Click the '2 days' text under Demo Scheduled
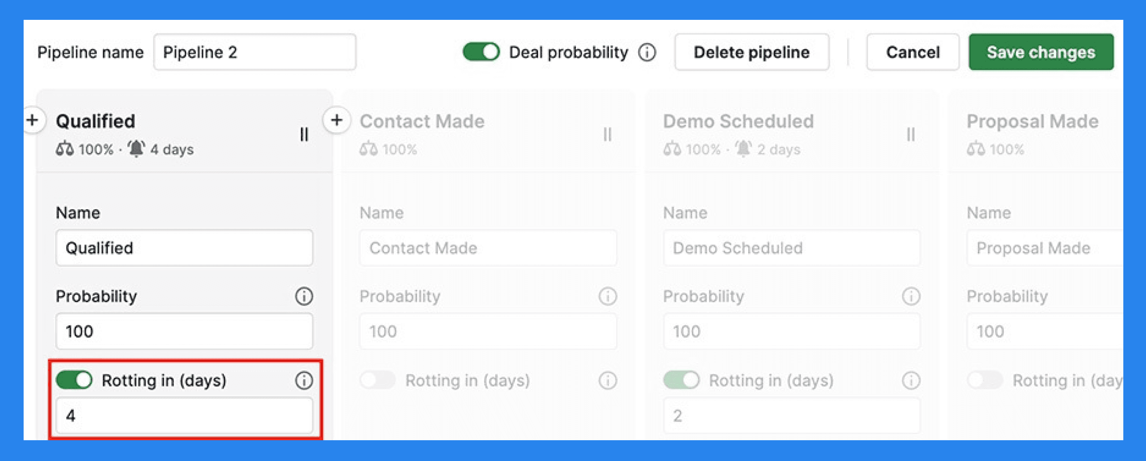1146x461 pixels. tap(779, 150)
